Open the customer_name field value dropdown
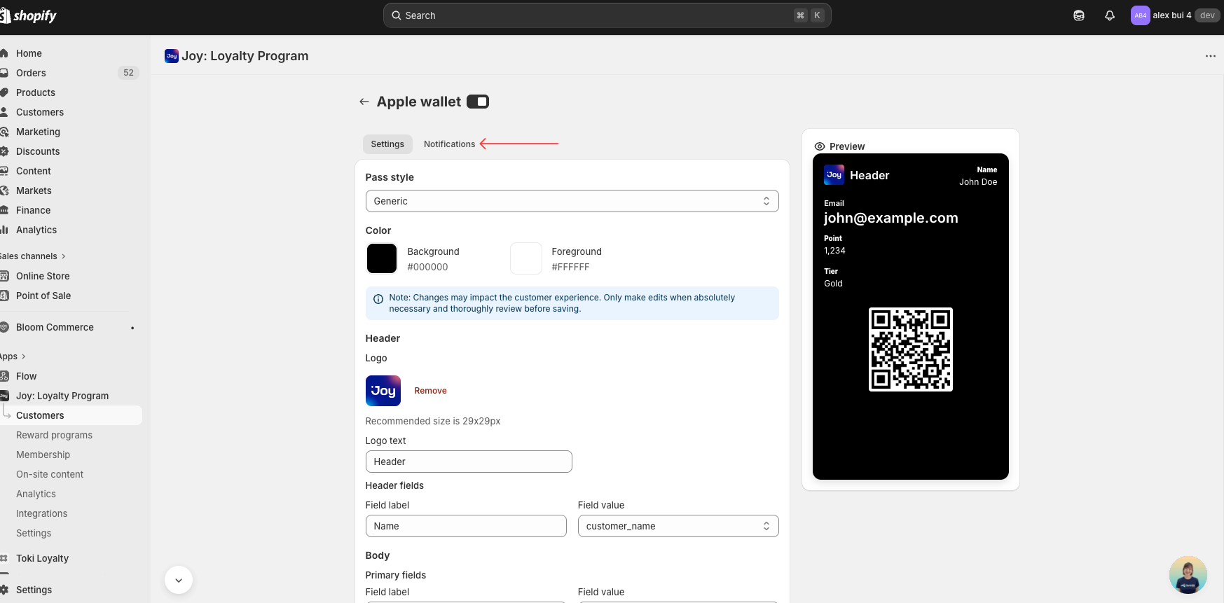 click(x=678, y=526)
